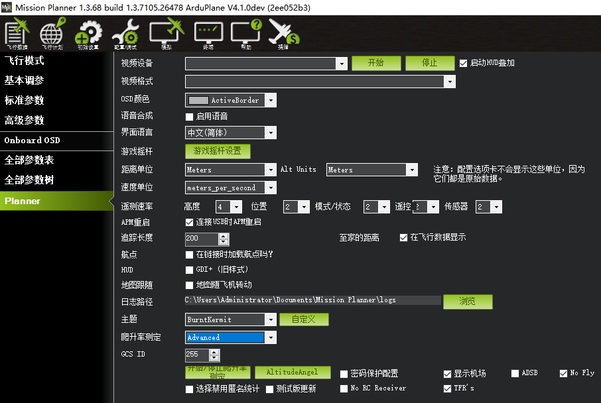Open the 飞行数据 flight data screen icon

[x=17, y=34]
